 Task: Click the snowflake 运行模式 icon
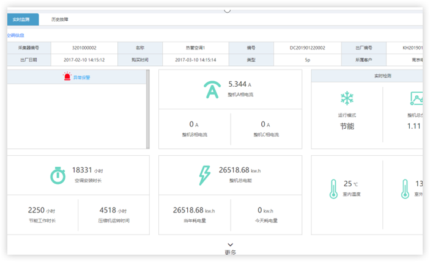pyautogui.click(x=347, y=98)
